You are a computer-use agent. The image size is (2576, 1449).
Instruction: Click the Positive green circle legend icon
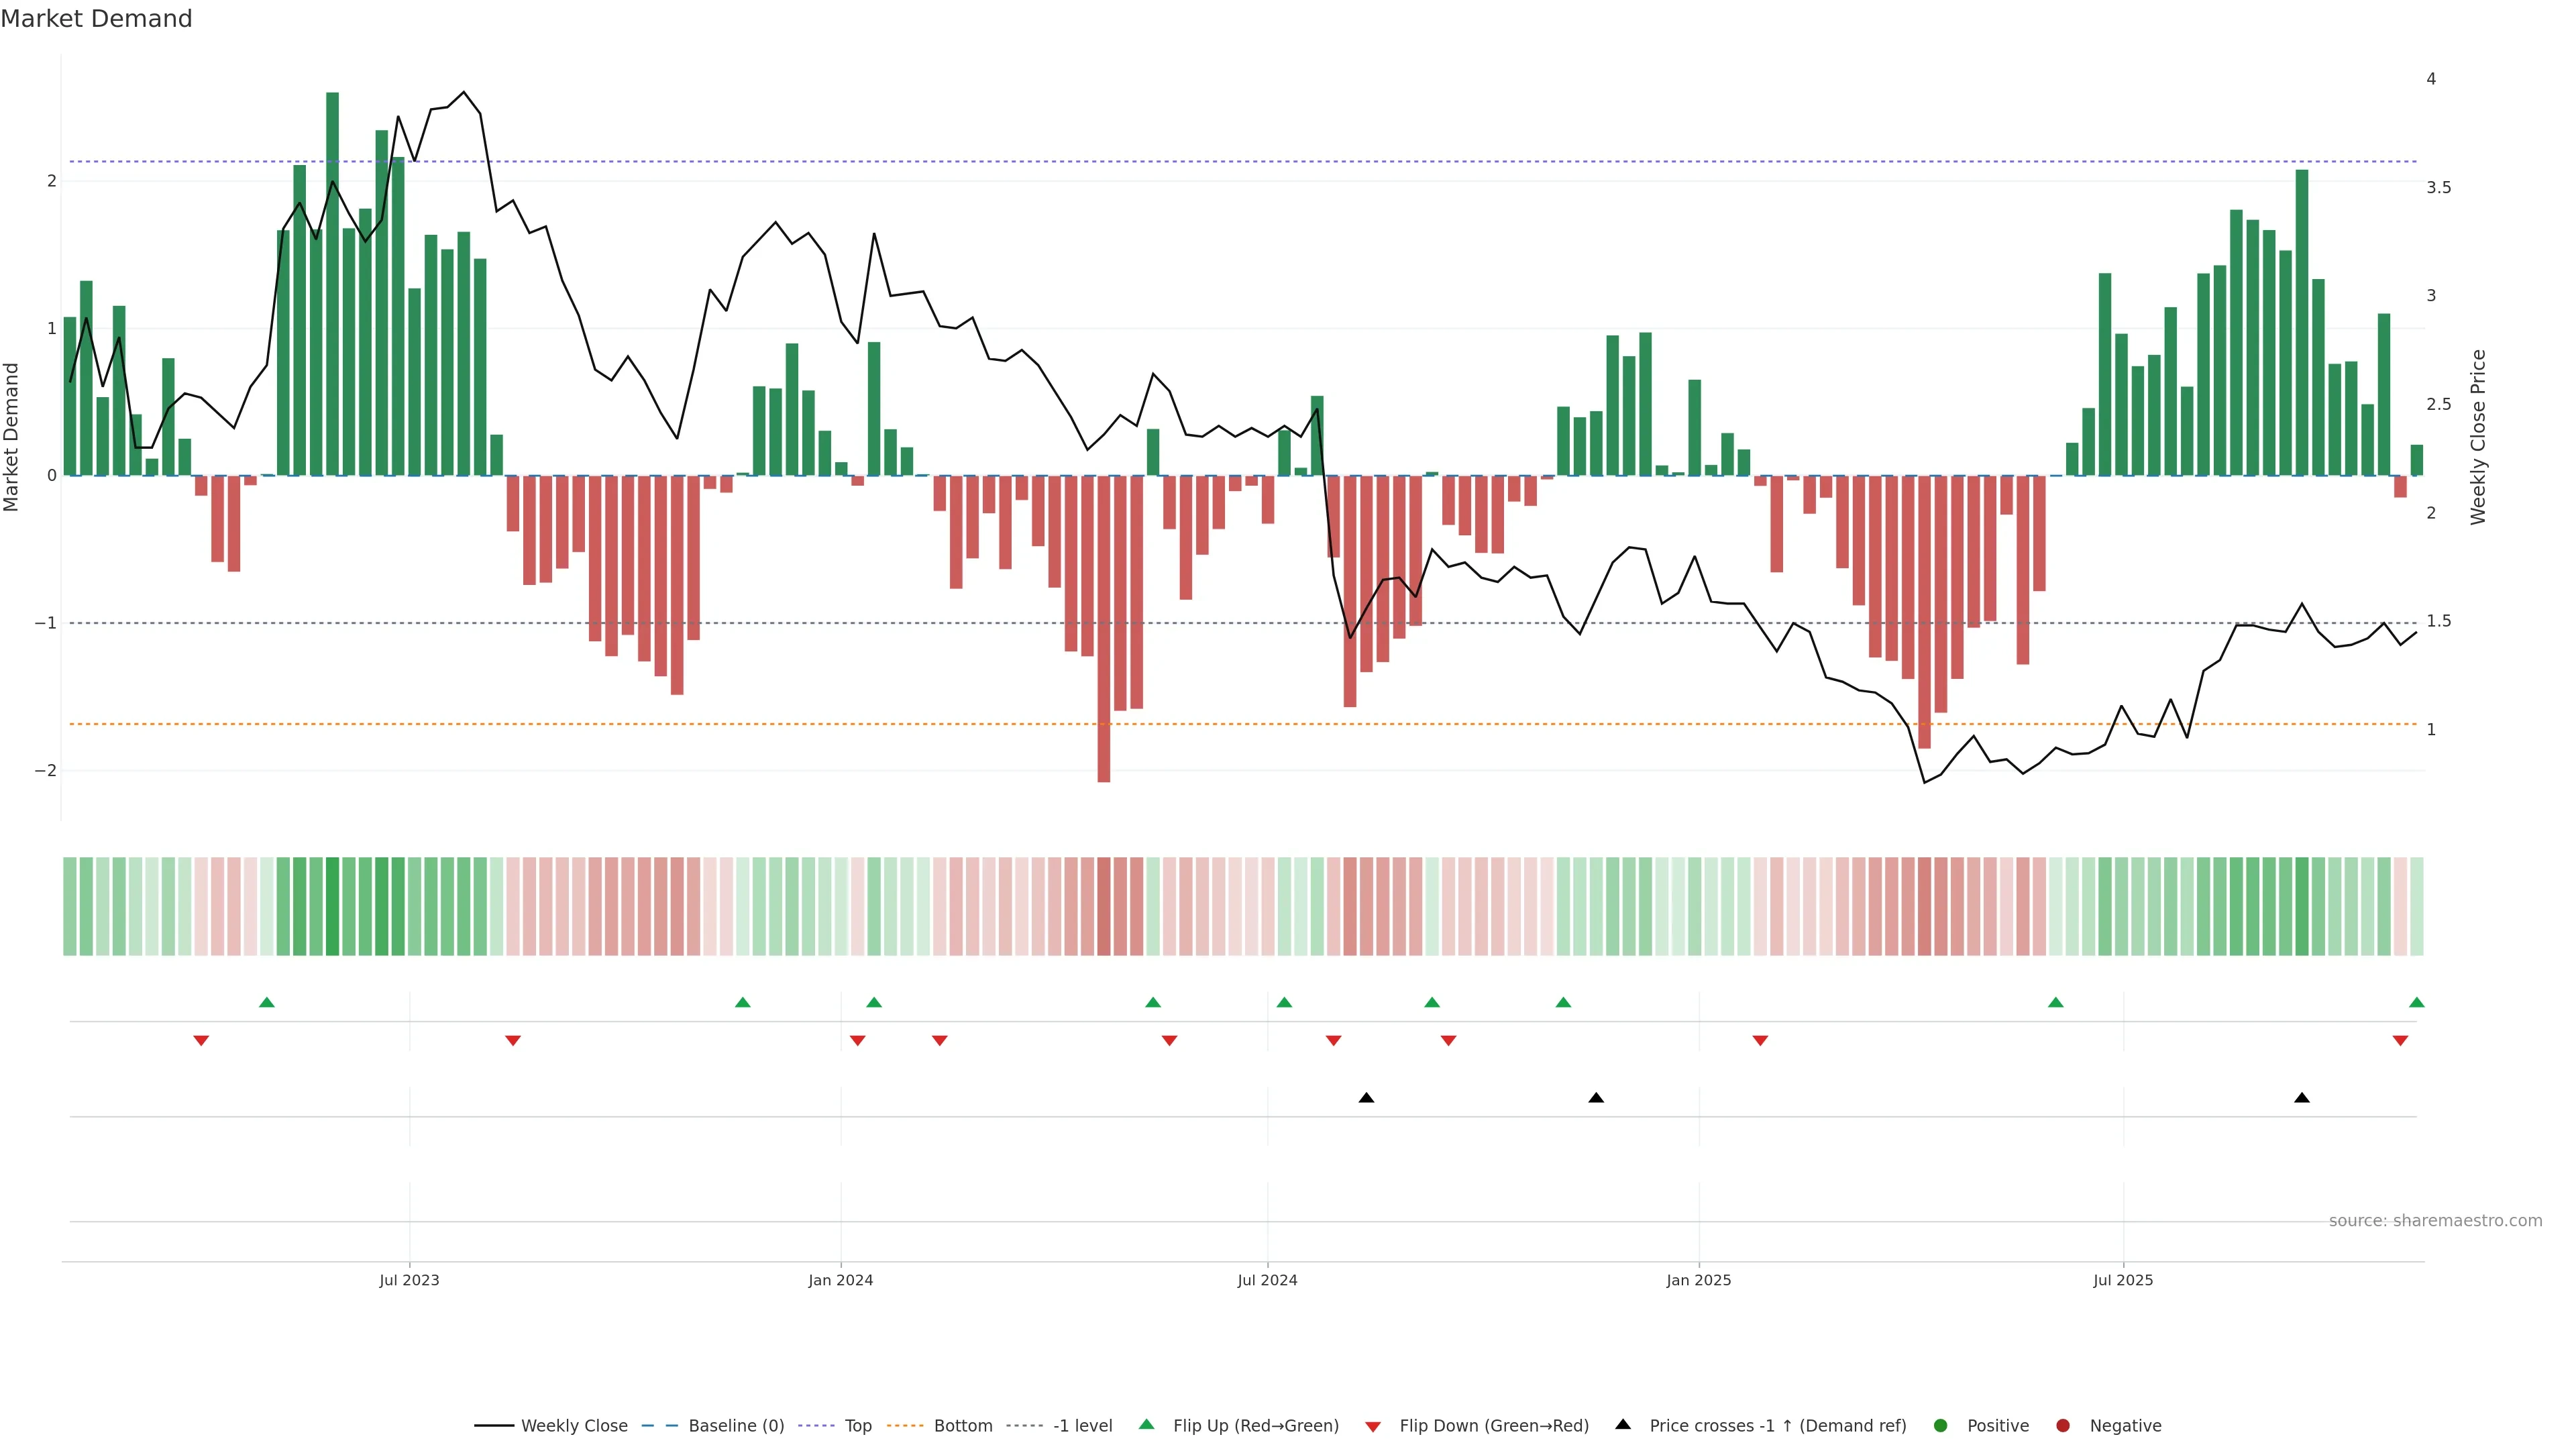[x=1941, y=1426]
